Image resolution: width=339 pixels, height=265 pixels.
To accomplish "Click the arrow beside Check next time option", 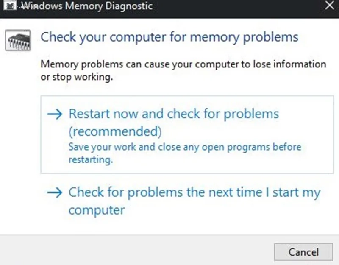I will click(x=56, y=193).
